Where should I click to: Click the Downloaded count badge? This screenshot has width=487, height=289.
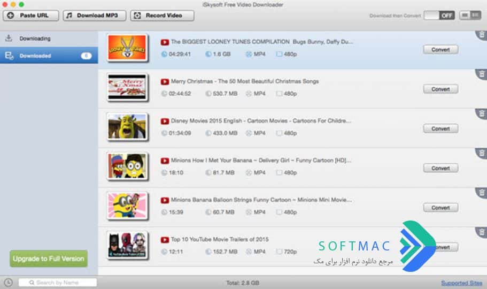coord(87,56)
